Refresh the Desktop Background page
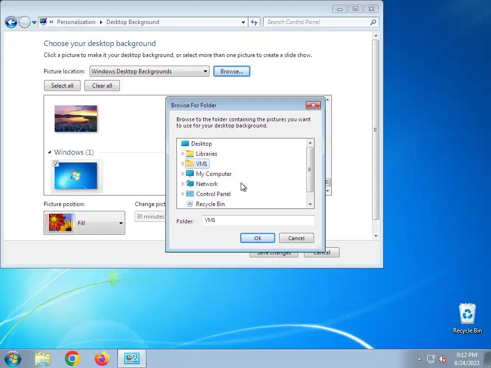This screenshot has height=368, width=491. tap(254, 22)
